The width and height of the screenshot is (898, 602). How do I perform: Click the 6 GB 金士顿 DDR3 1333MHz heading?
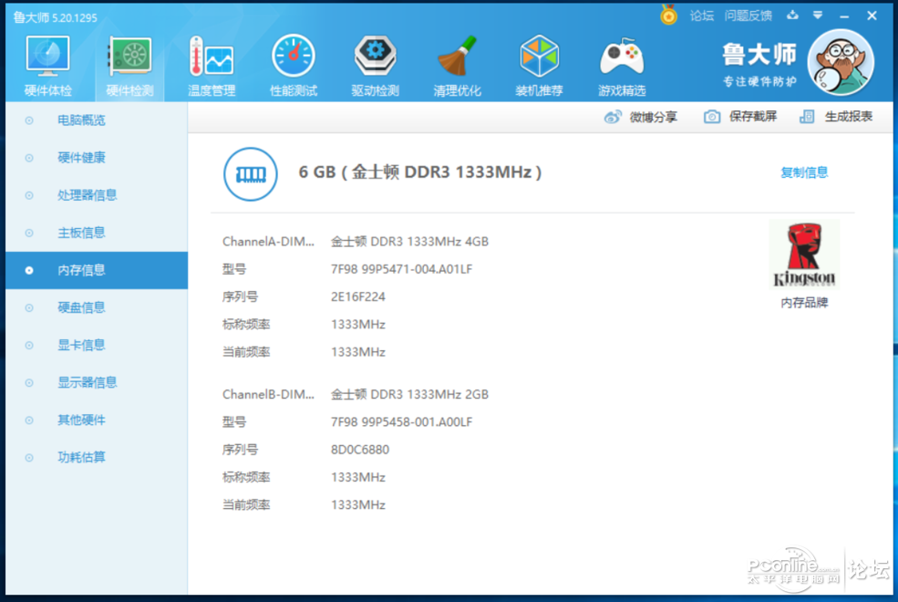[419, 171]
